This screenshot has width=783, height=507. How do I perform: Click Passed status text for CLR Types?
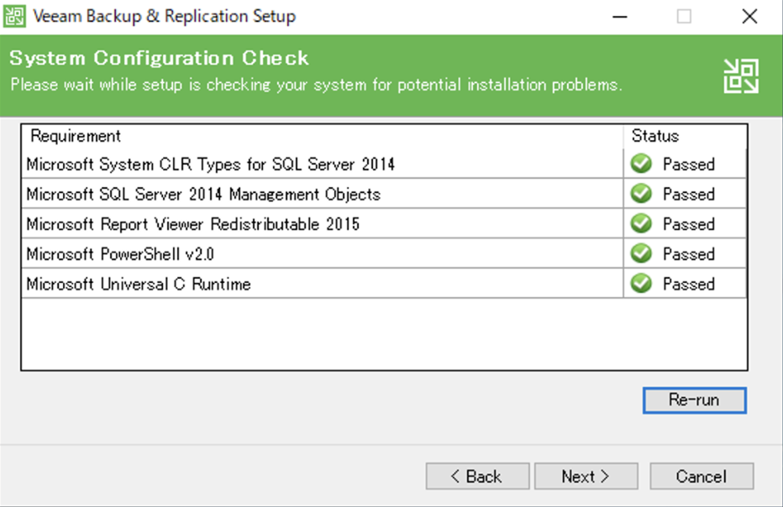[x=689, y=165]
